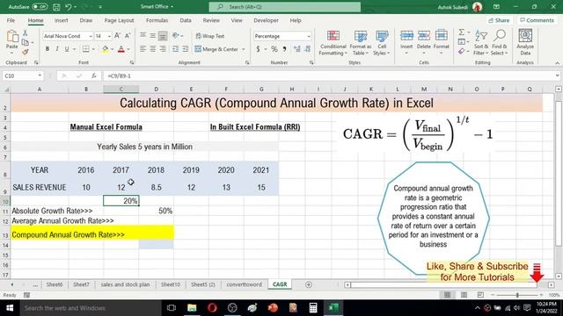Open the Formulas ribbon tab
This screenshot has width=563, height=316.
(x=157, y=20)
